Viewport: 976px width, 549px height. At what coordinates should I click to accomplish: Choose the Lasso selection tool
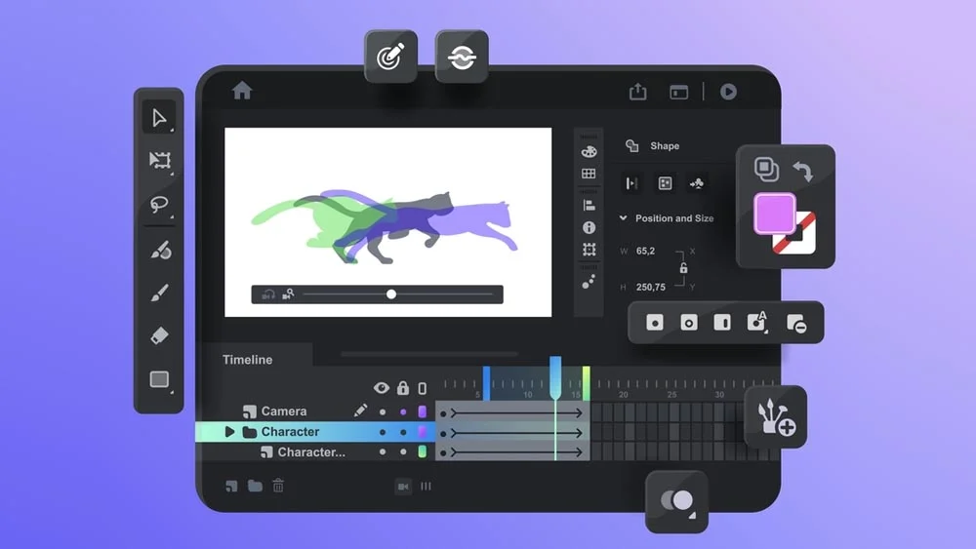point(159,205)
